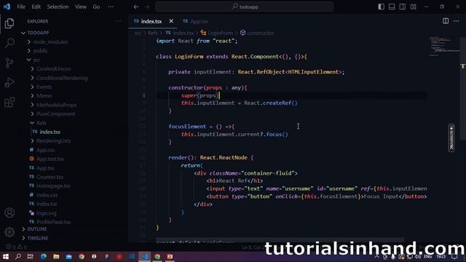
Task: Open Microsoft Edge from the taskbar
Action: 44,256
